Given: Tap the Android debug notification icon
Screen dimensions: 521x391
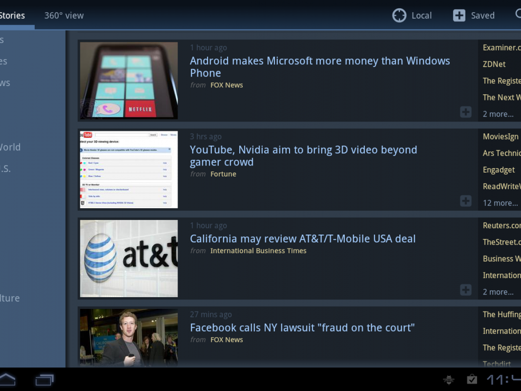Looking at the screenshot, I should (x=448, y=380).
